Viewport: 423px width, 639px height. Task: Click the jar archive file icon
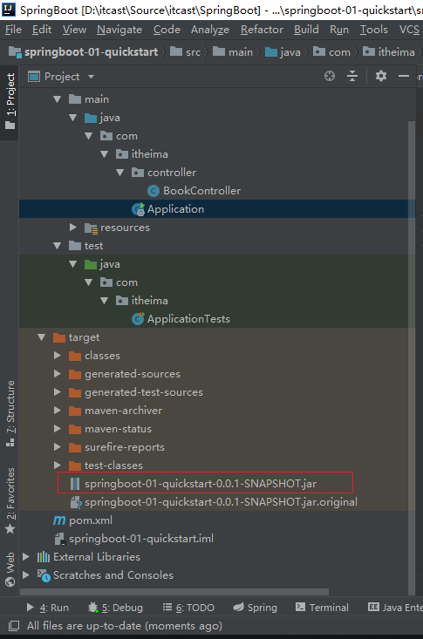pos(74,484)
